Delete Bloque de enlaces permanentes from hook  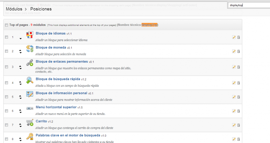coord(238,67)
